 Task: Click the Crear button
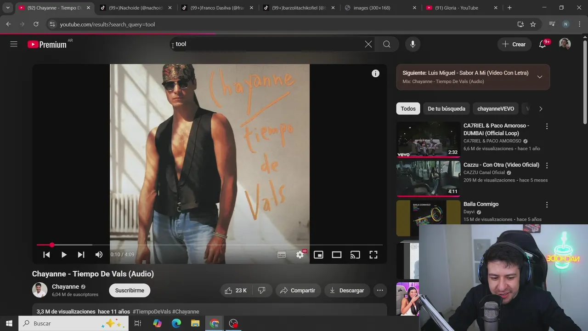coord(514,44)
